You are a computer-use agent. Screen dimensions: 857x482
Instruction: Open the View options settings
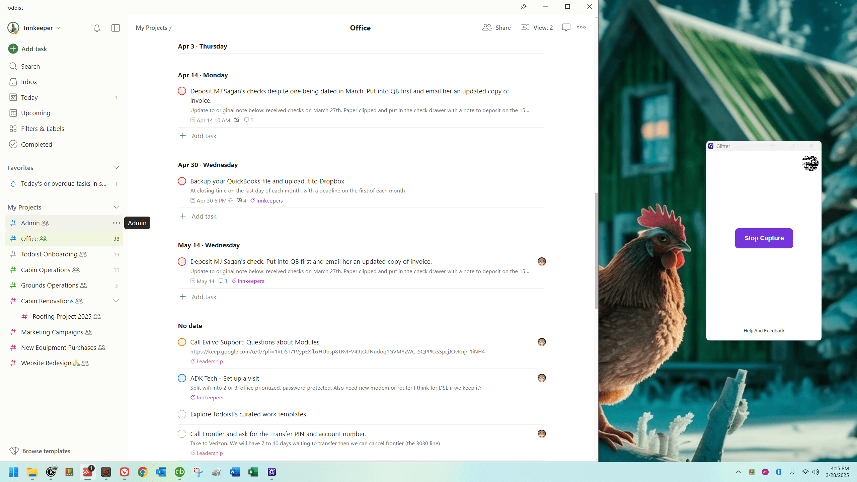(x=537, y=28)
